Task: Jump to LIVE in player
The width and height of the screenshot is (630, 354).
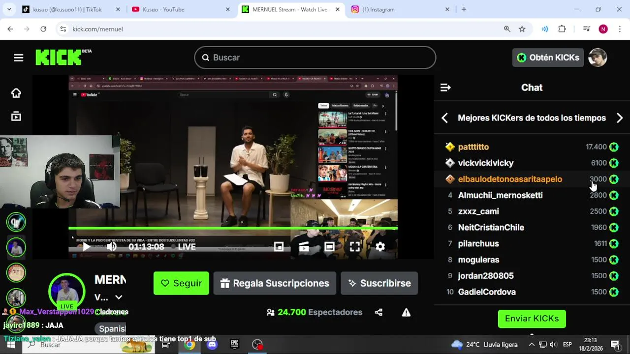Action: (x=187, y=247)
